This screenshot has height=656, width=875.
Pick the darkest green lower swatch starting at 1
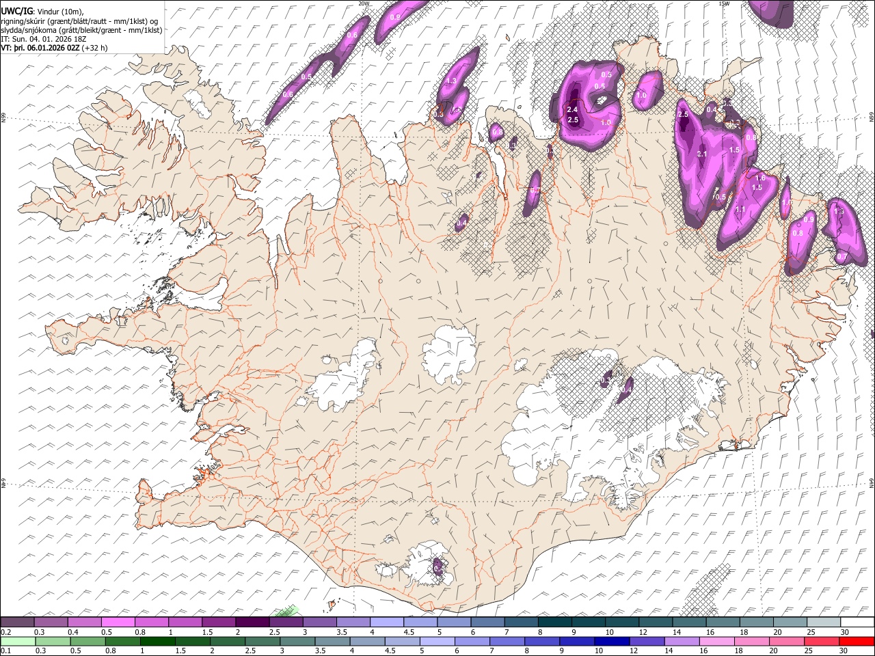point(158,641)
